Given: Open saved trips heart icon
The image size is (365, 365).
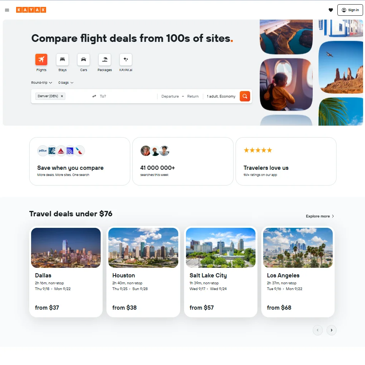Looking at the screenshot, I should click(x=330, y=10).
